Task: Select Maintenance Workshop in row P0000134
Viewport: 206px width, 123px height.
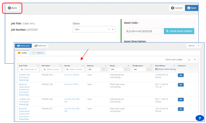Action: coord(117,76)
